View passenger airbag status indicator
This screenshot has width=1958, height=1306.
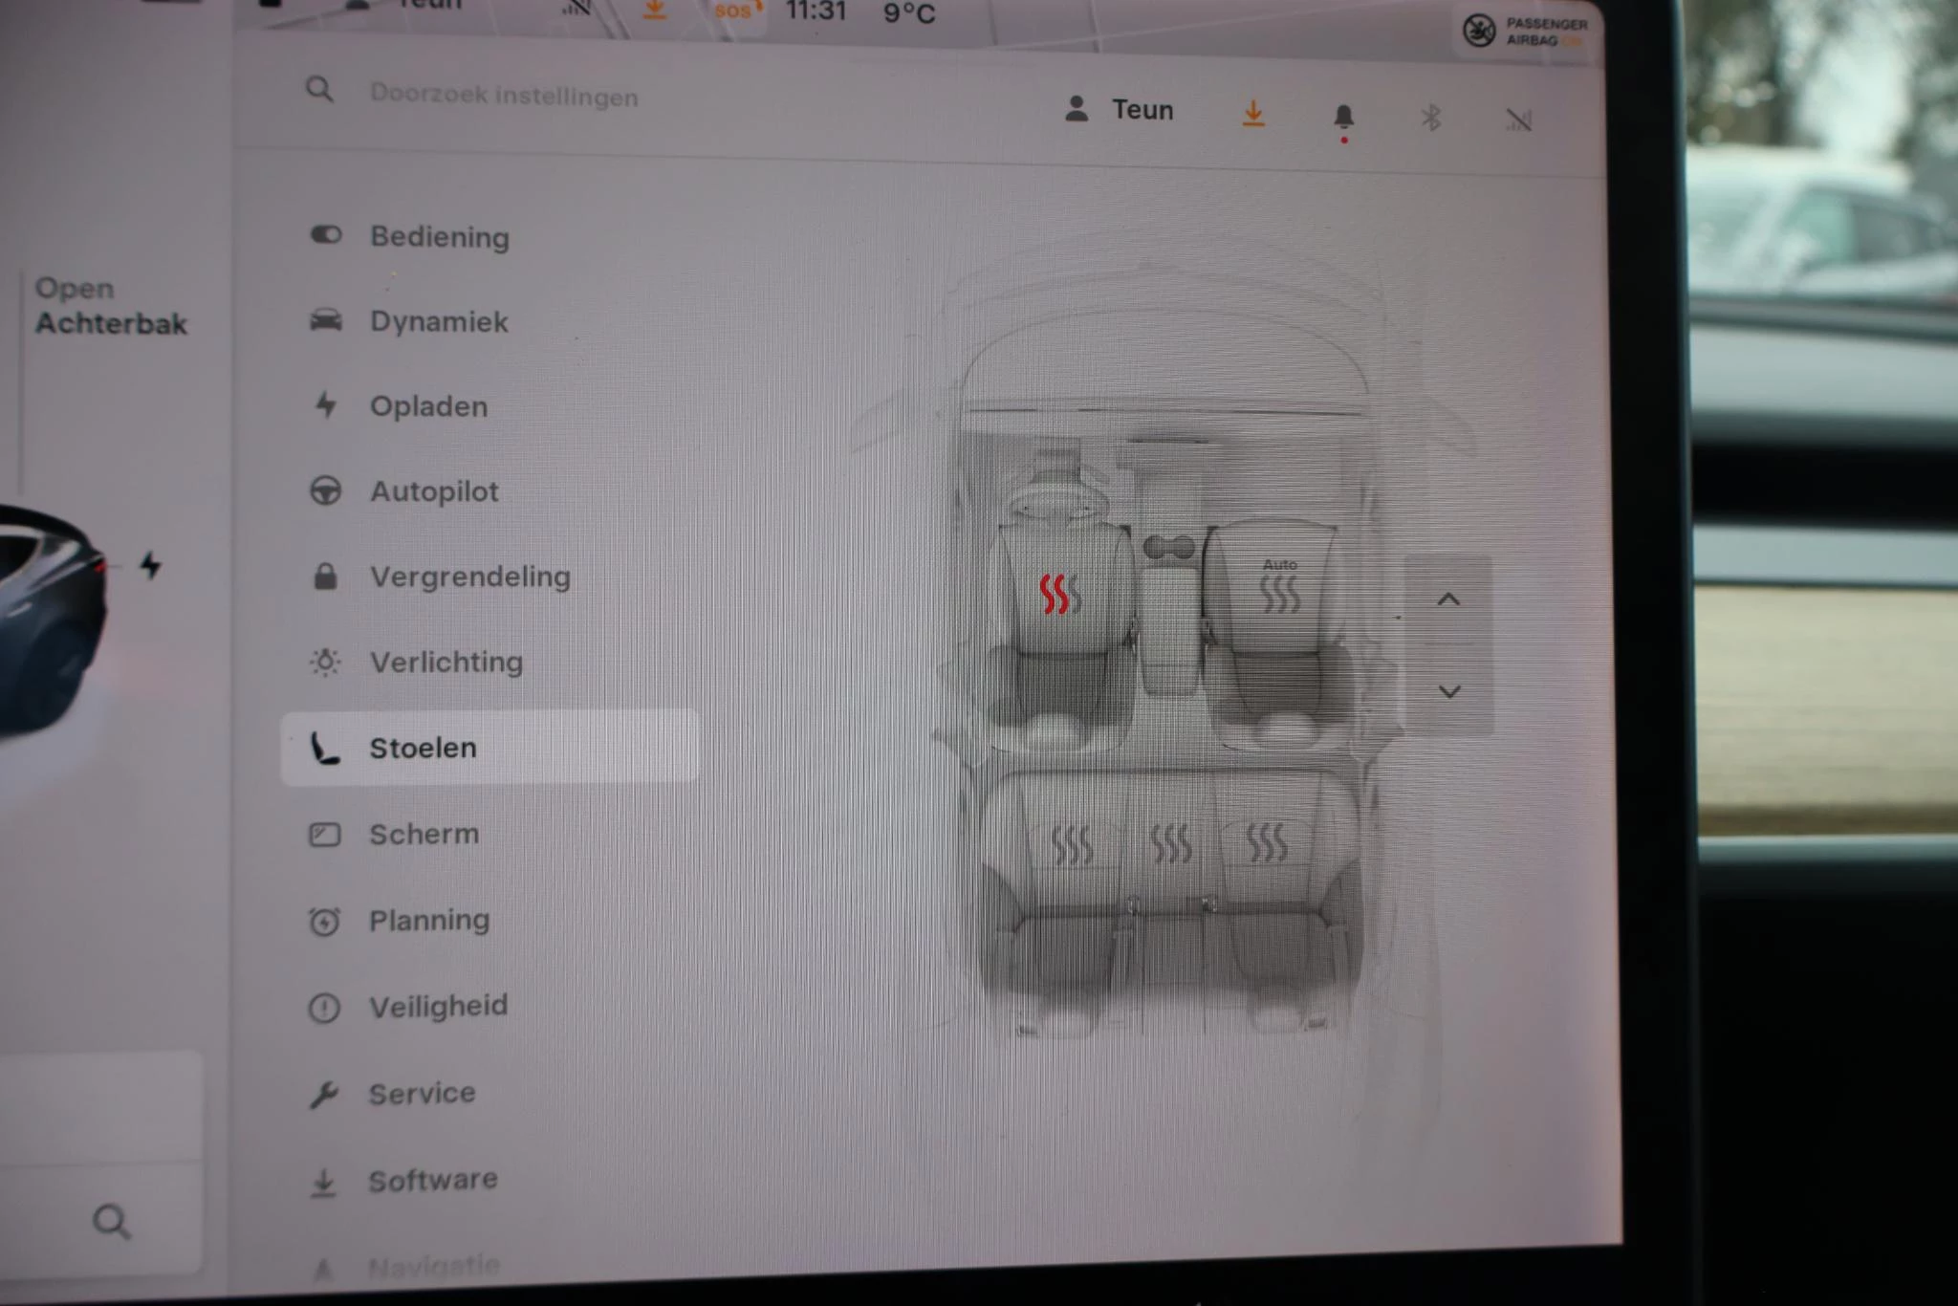click(x=1520, y=29)
